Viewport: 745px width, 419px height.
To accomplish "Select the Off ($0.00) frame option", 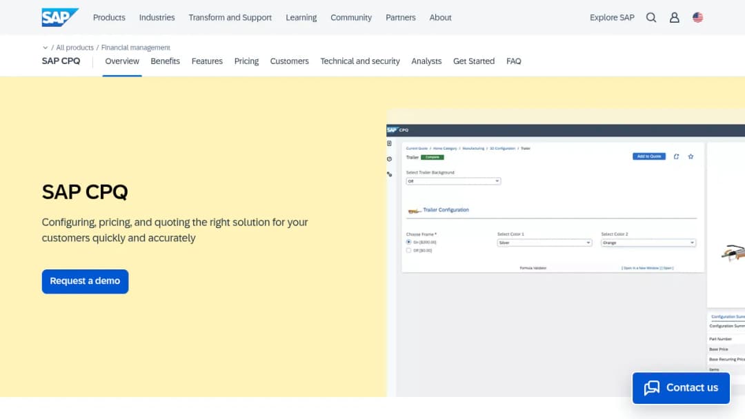I will (408, 251).
